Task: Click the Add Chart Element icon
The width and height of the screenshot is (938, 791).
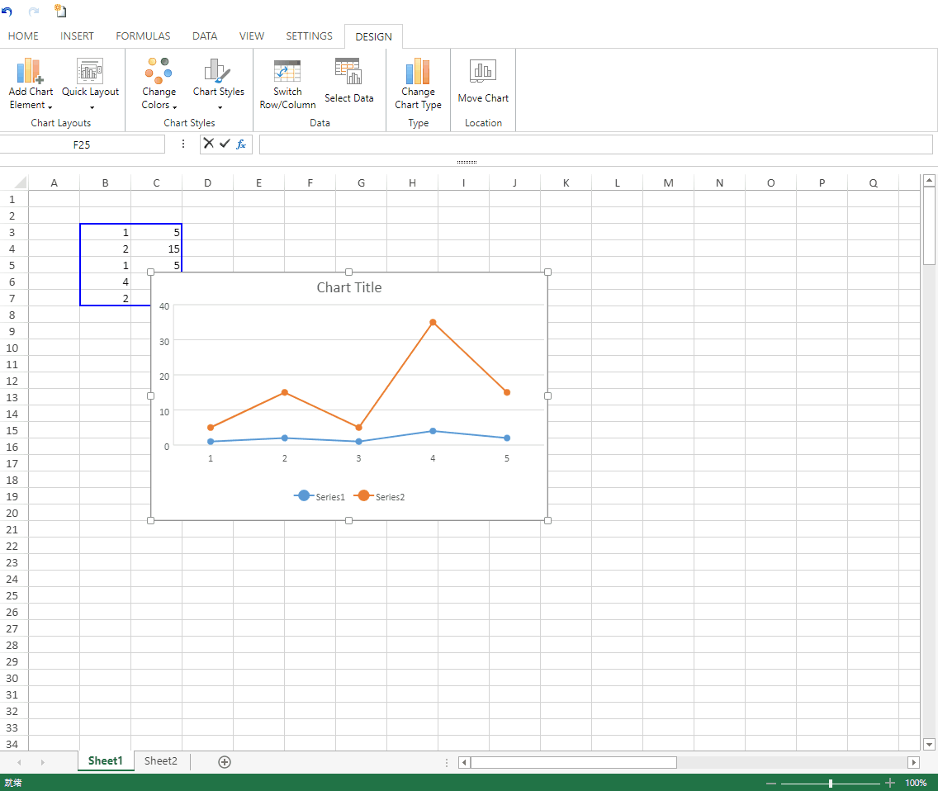Action: pos(30,71)
